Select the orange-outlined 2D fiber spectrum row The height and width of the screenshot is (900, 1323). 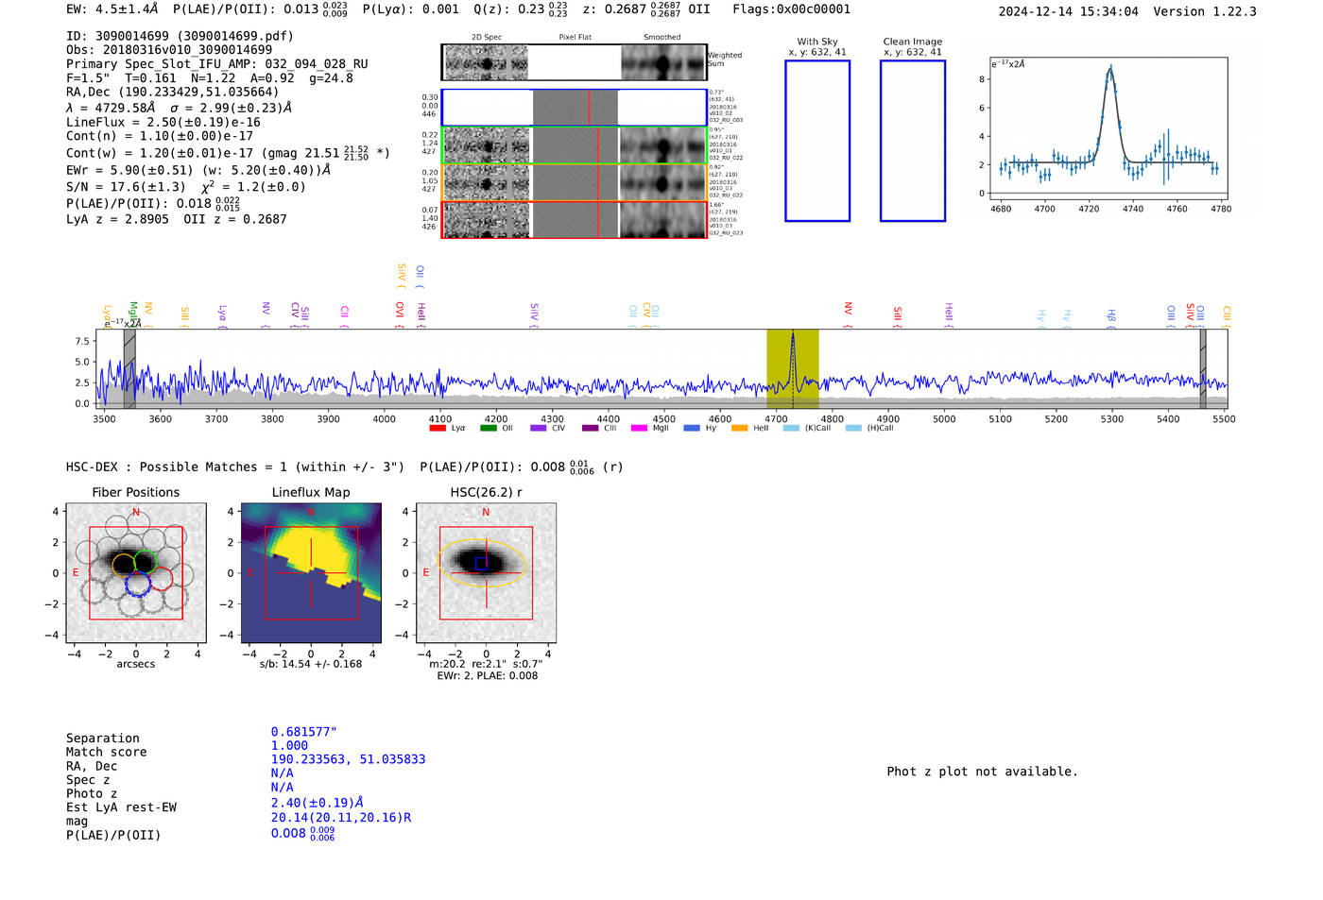(x=575, y=182)
